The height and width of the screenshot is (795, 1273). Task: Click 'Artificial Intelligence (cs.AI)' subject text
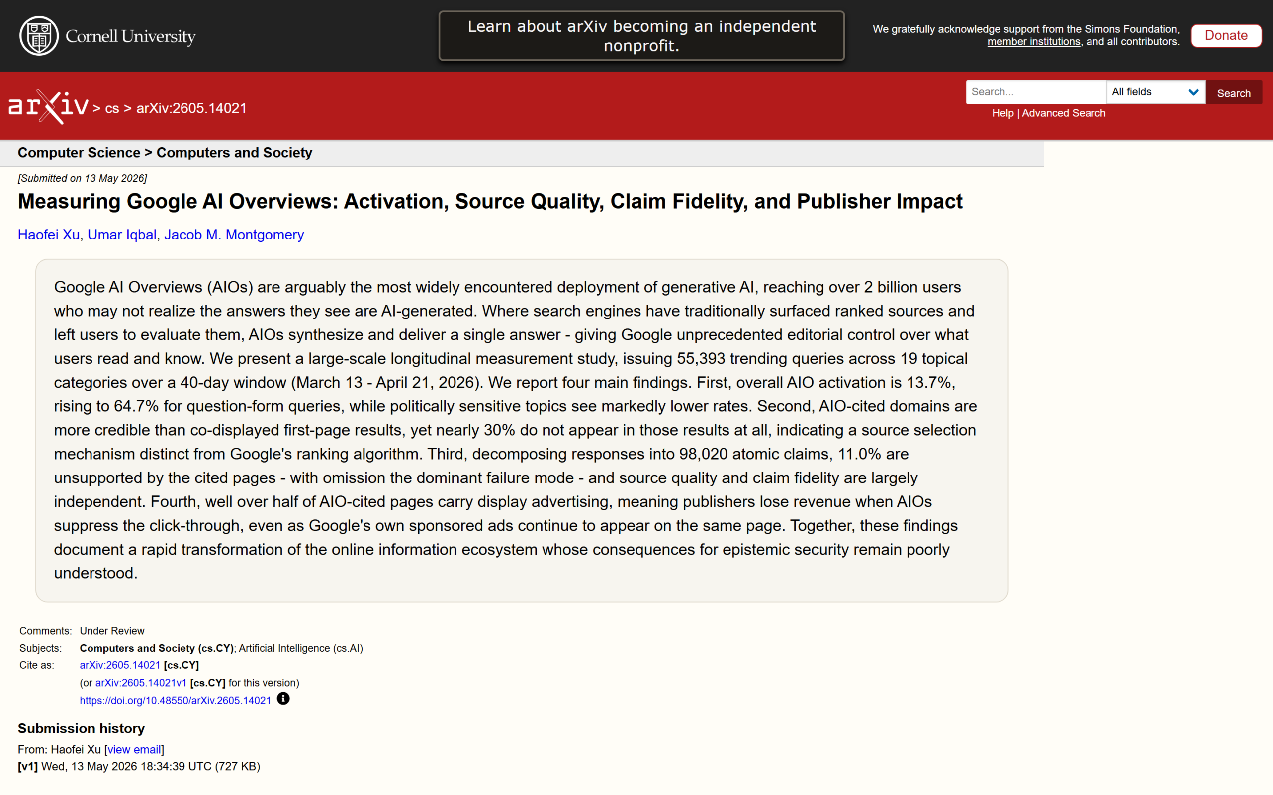tap(301, 648)
